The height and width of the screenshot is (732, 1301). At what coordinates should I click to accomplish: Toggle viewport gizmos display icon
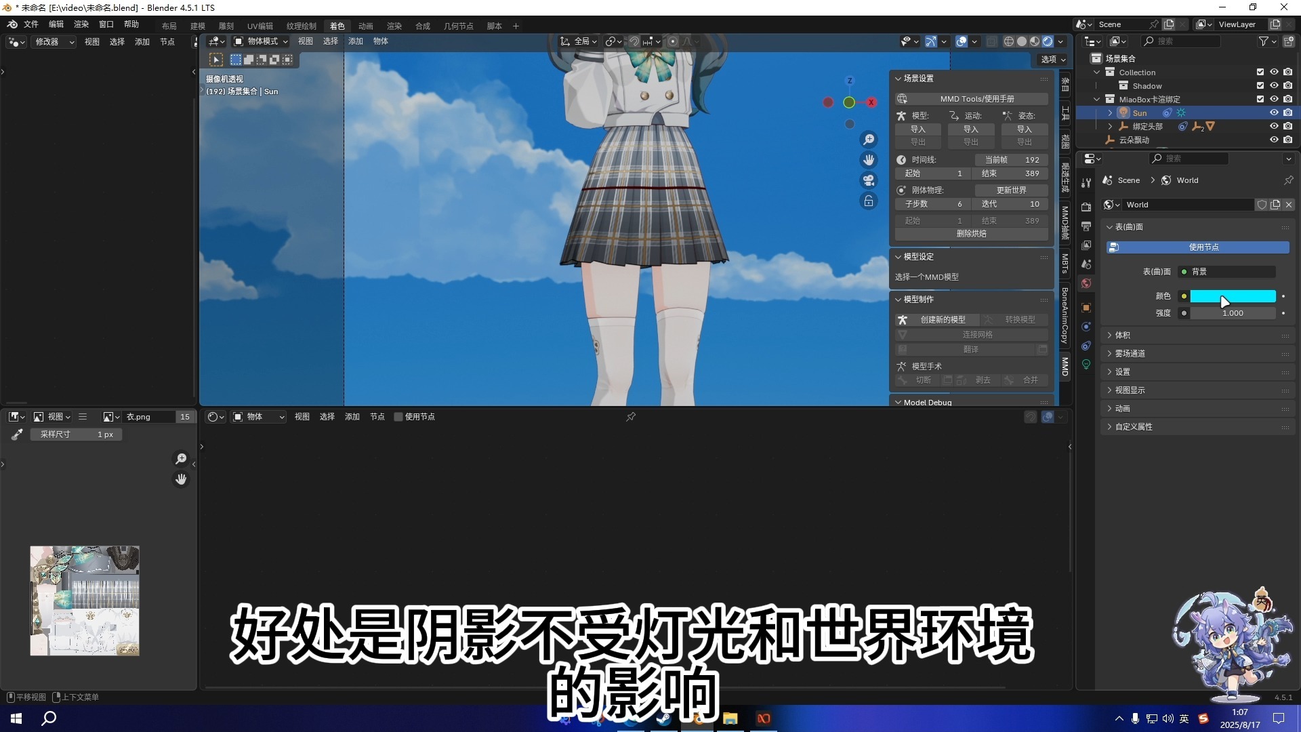[x=931, y=41]
